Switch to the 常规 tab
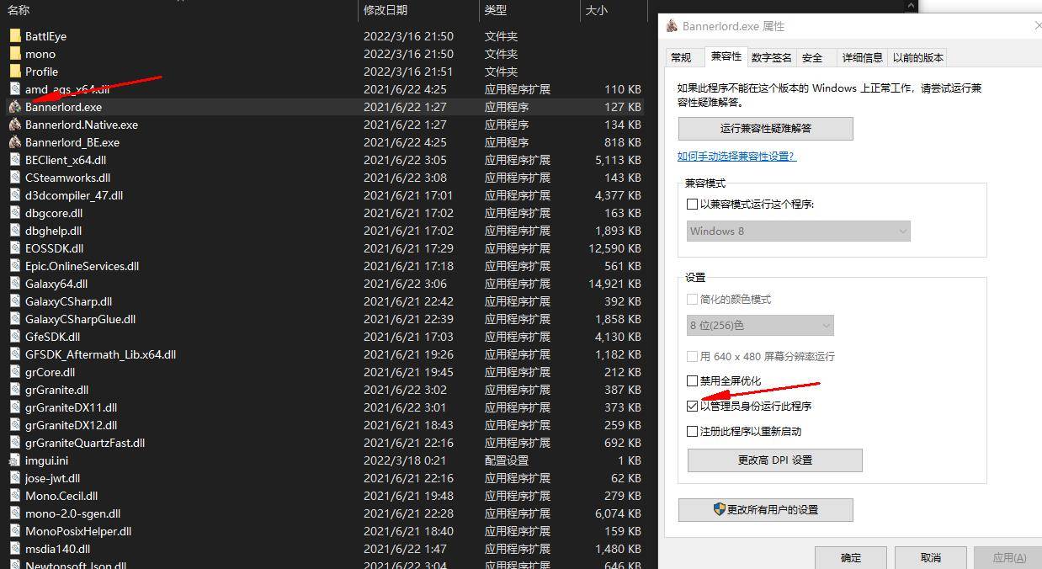Viewport: 1042px width, 569px height. tap(681, 58)
